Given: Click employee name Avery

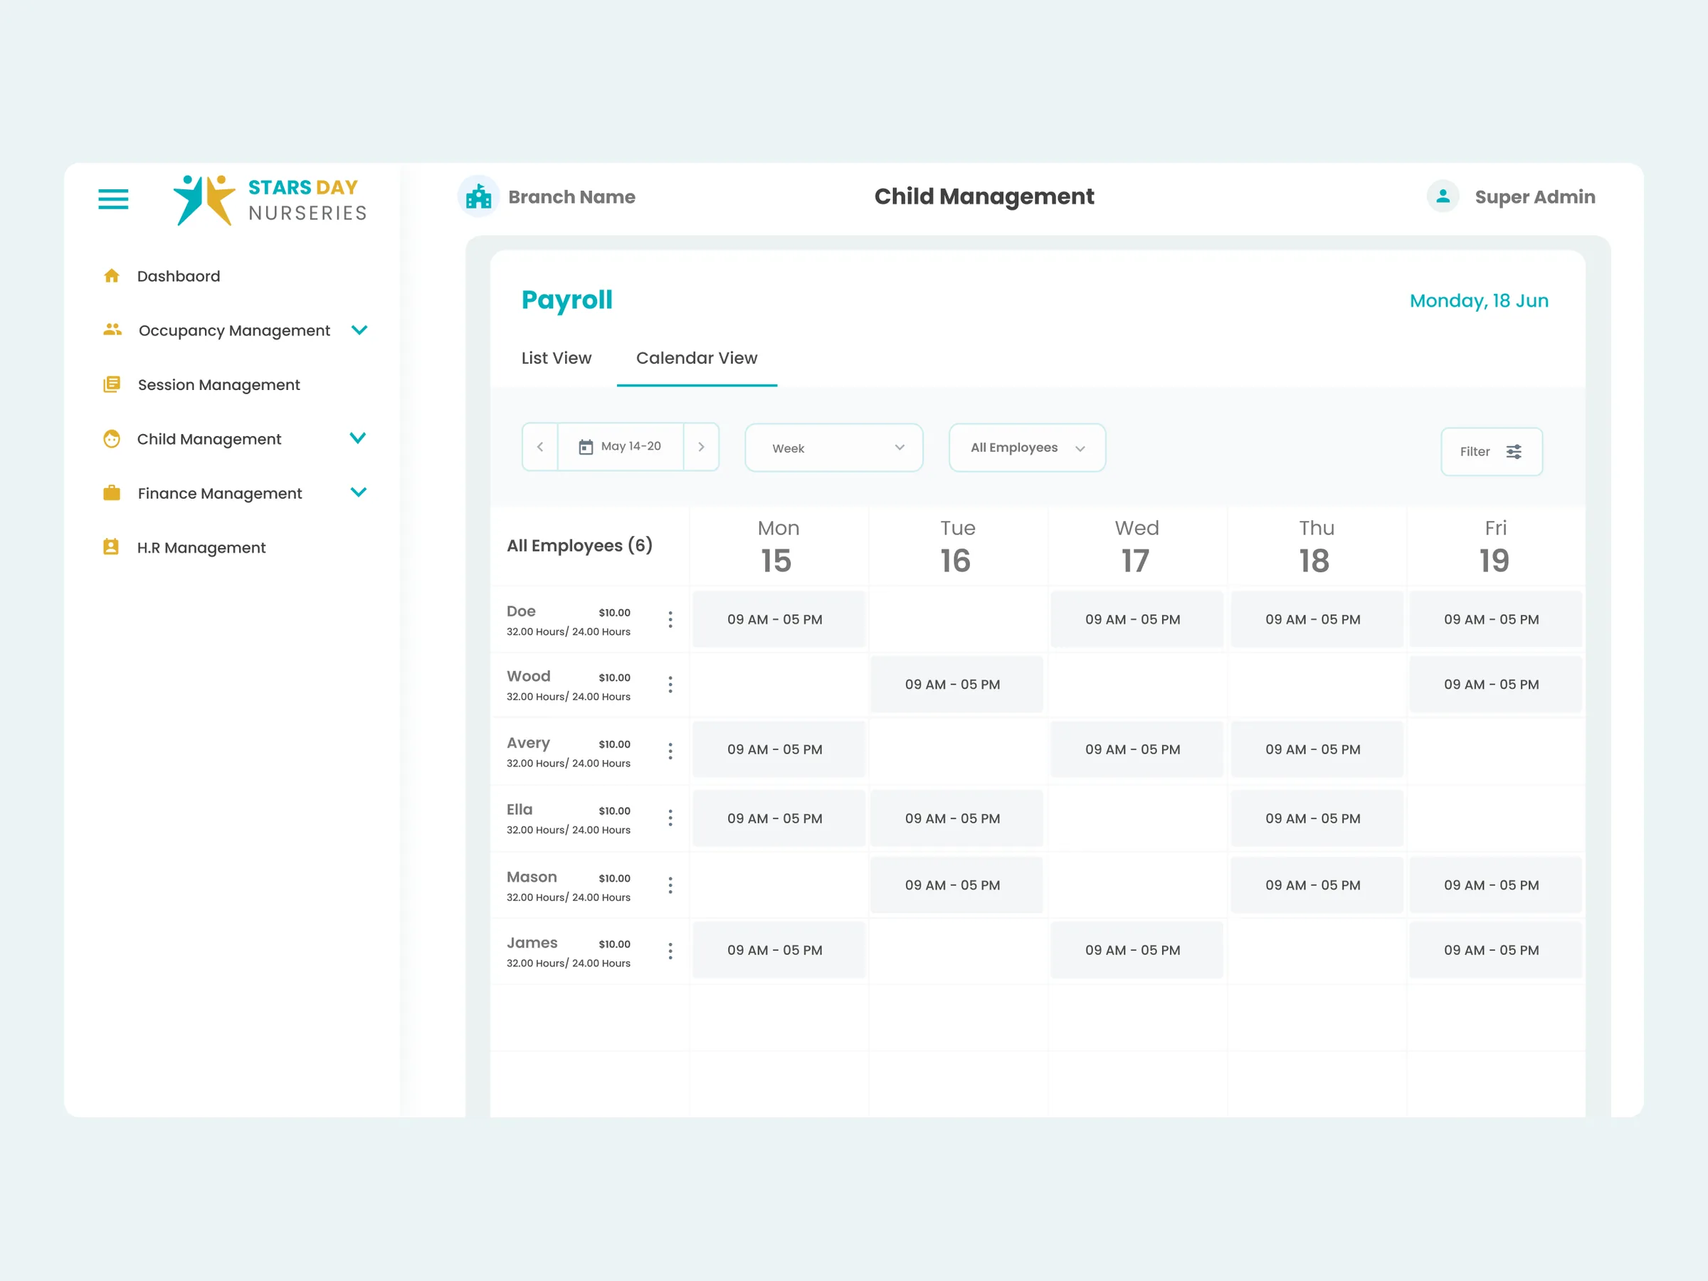Looking at the screenshot, I should point(528,743).
